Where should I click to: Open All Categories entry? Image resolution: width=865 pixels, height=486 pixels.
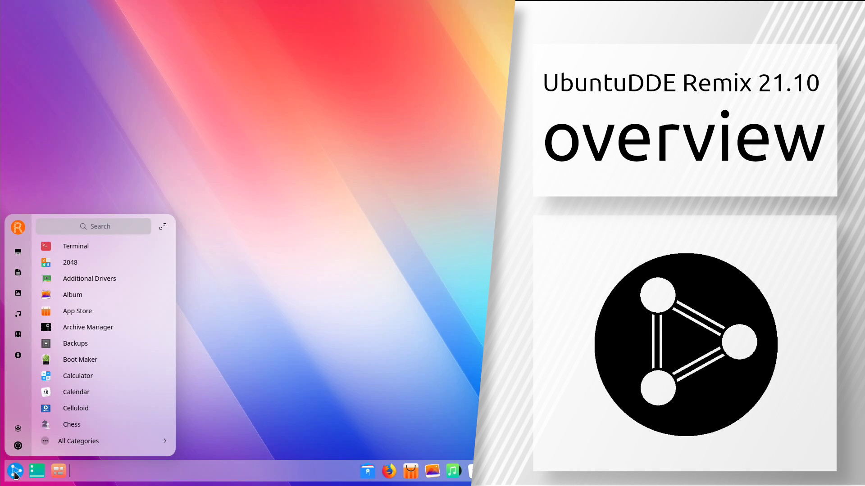tap(78, 441)
